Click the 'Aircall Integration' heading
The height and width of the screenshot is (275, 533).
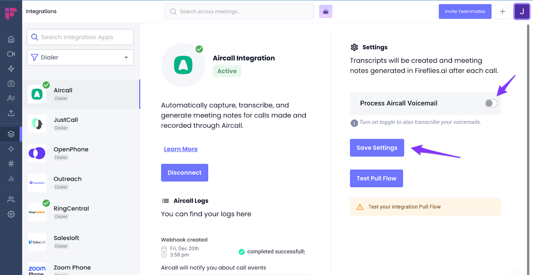pos(244,58)
